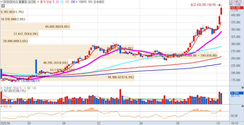Click the 9,787,852(1.7%) volume profile bar

[7, 12]
